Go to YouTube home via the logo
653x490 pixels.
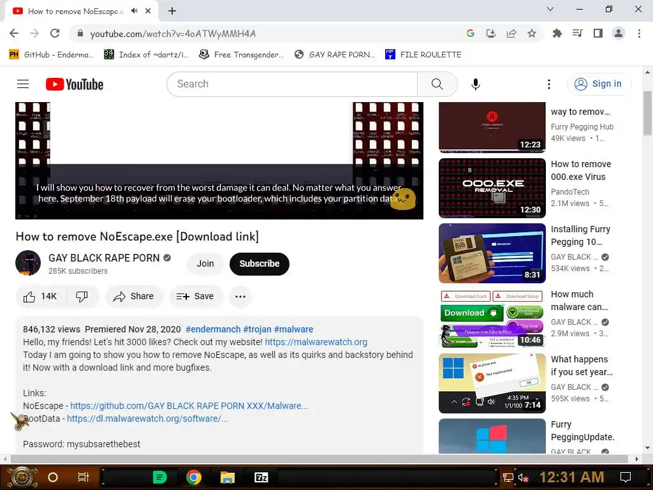75,84
